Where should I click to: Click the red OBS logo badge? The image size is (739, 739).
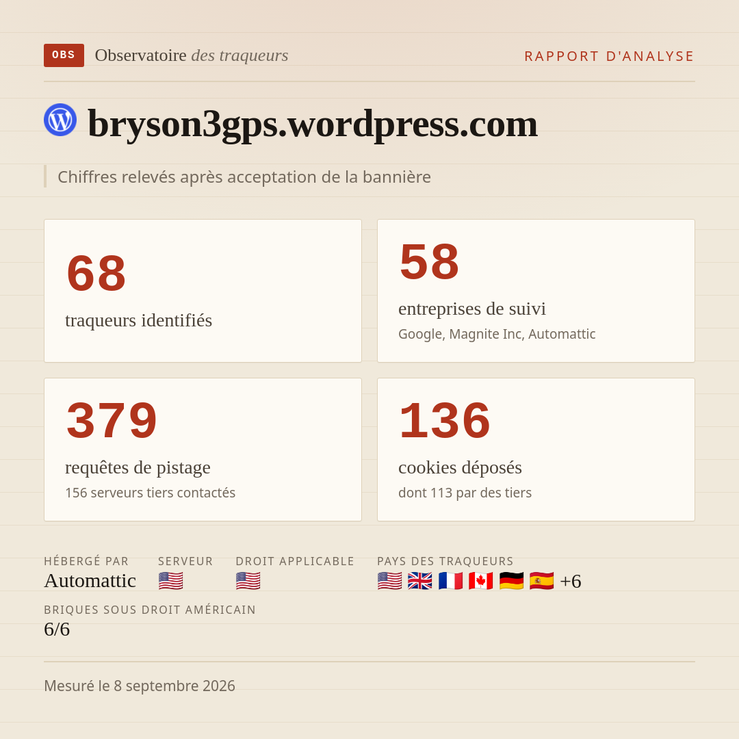click(64, 55)
